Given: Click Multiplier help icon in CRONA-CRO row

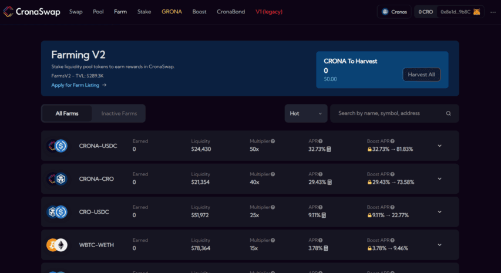Looking at the screenshot, I should tap(273, 174).
